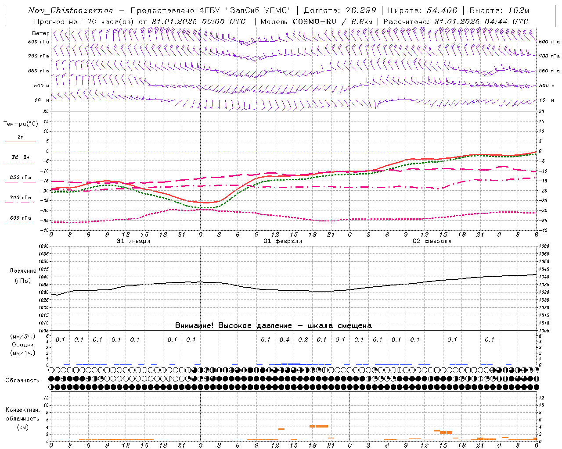Click the (км) unit label
This screenshot has height=449, width=562.
tap(23, 427)
